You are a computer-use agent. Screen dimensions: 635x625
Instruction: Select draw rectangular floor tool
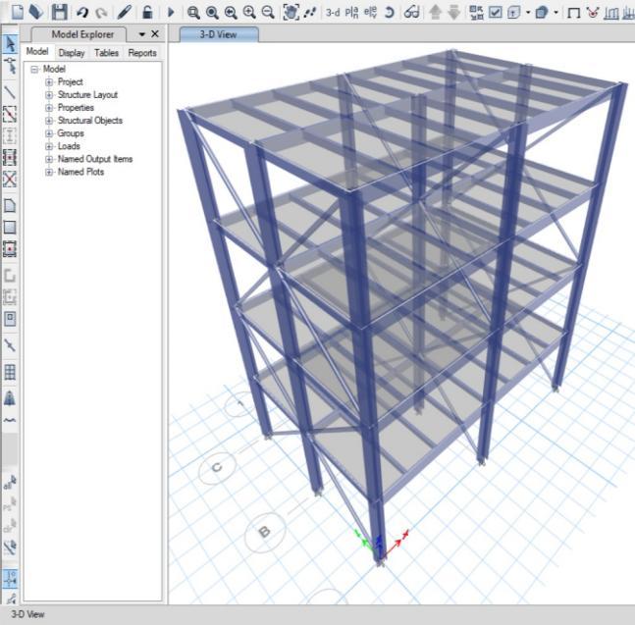[x=10, y=227]
